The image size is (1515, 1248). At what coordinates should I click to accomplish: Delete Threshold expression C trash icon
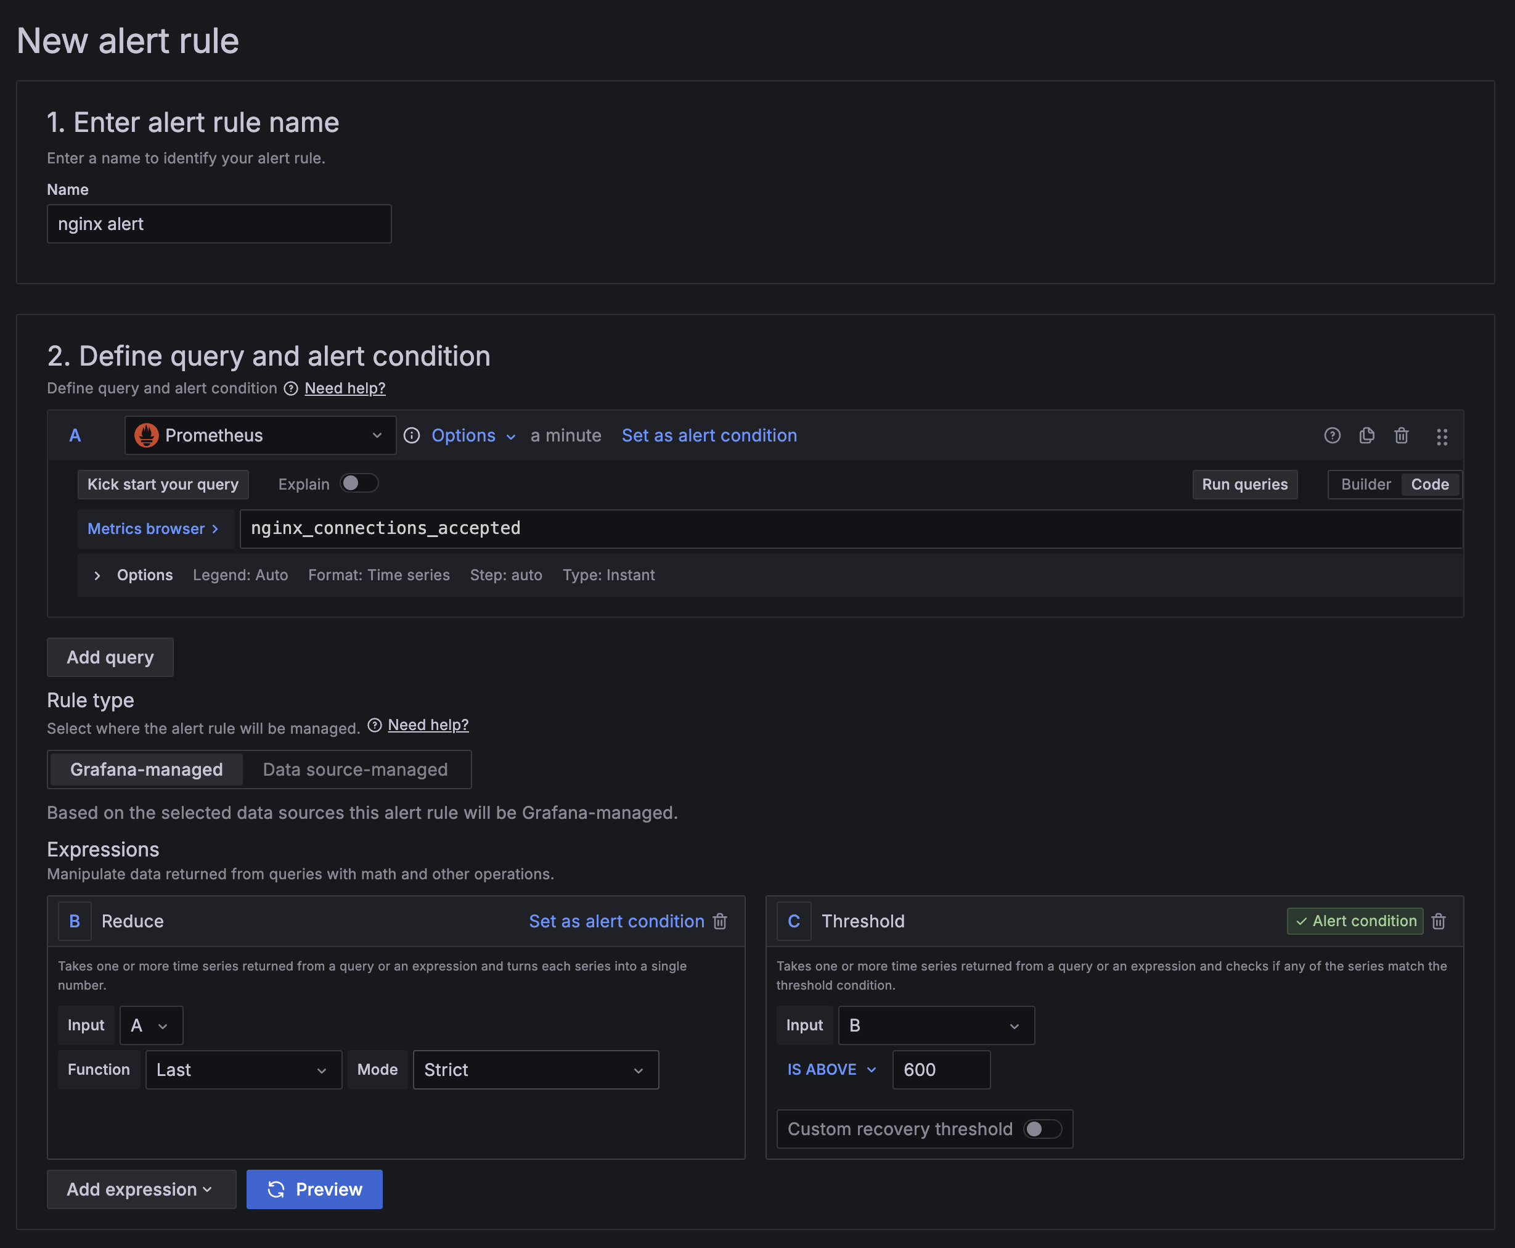point(1438,921)
